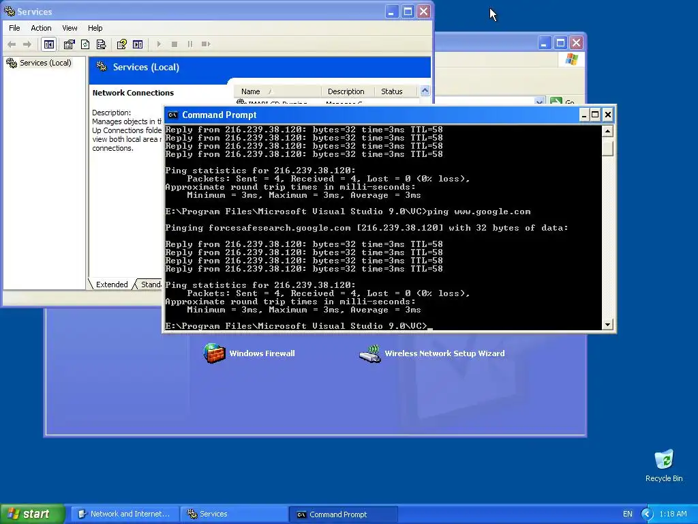Toggle the Show/Hide Action Pane icon
This screenshot has width=698, height=524.
point(138,44)
